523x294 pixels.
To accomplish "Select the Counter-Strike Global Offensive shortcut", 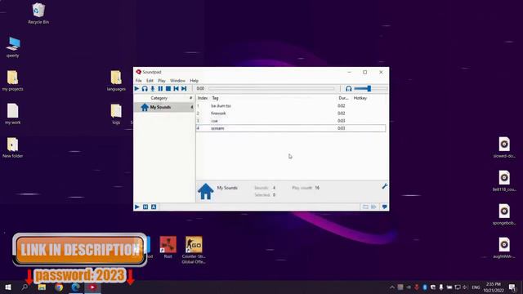I will tap(194, 250).
